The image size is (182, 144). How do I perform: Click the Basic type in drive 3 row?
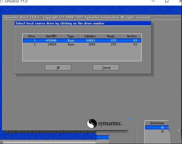pyautogui.click(x=71, y=44)
